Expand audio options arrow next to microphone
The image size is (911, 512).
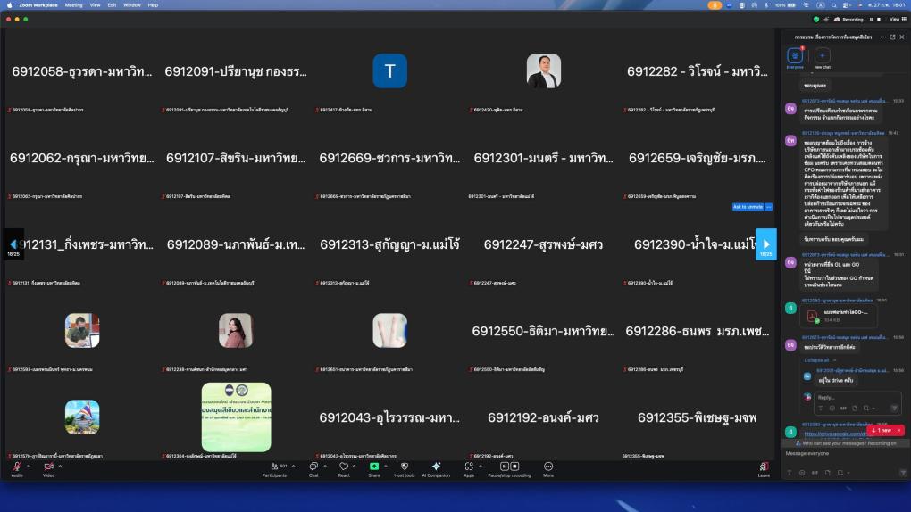(x=29, y=465)
